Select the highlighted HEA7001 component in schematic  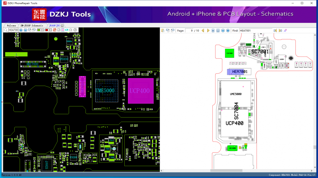[239, 72]
